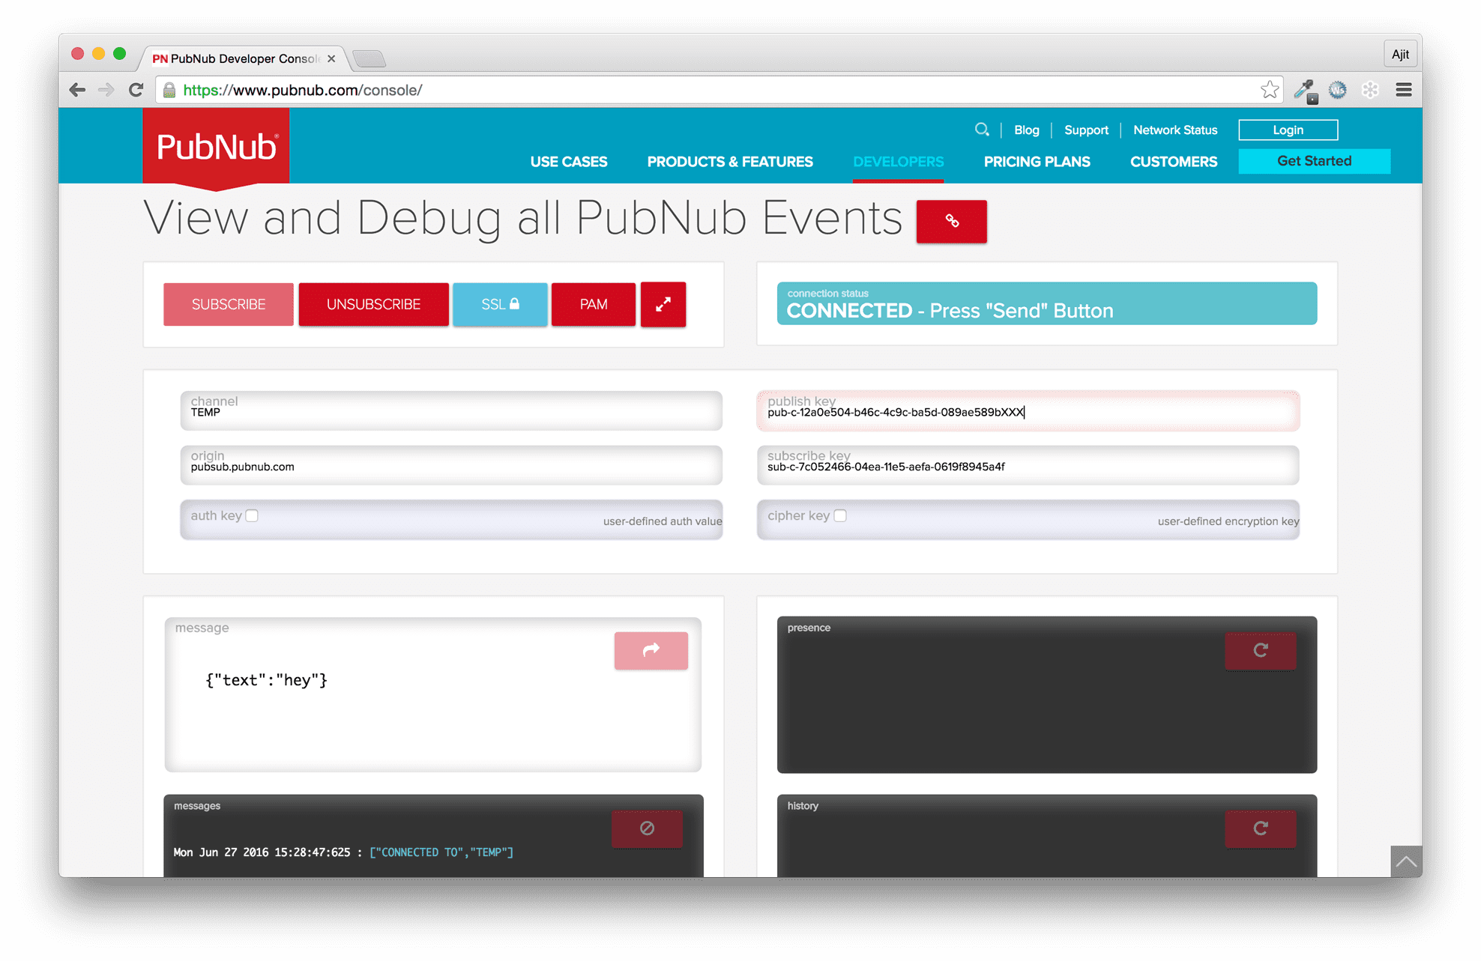1481x961 pixels.
Task: Refresh the history panel
Action: click(1261, 828)
